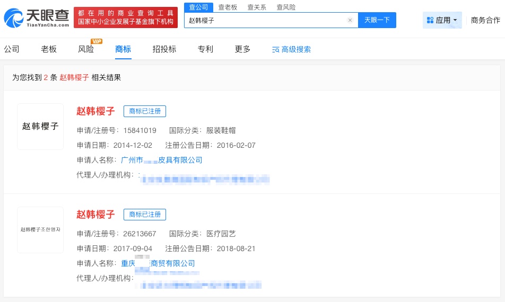Image resolution: width=505 pixels, height=302 pixels.
Task: Click application date 2017-09-04
Action: tap(133, 248)
